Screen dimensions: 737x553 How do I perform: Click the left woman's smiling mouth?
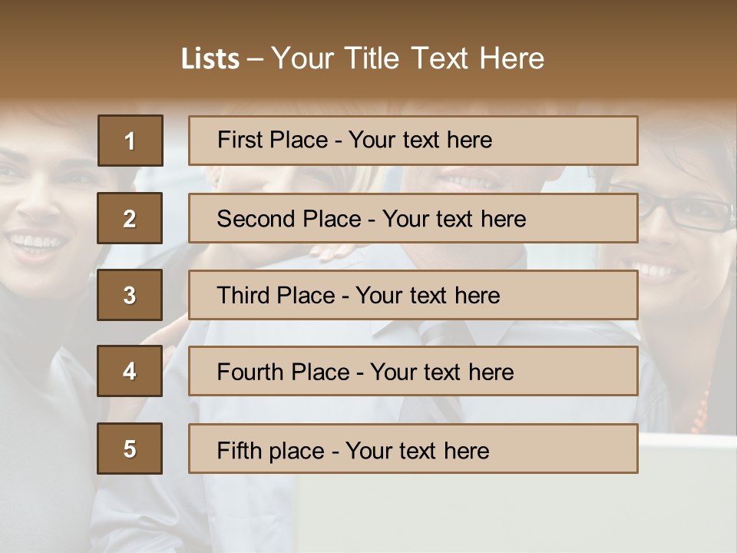click(37, 243)
